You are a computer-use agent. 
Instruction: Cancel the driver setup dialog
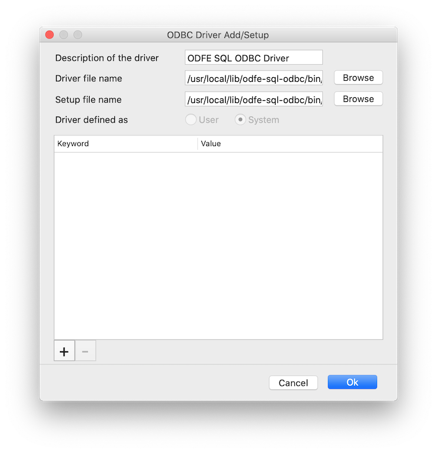[293, 383]
